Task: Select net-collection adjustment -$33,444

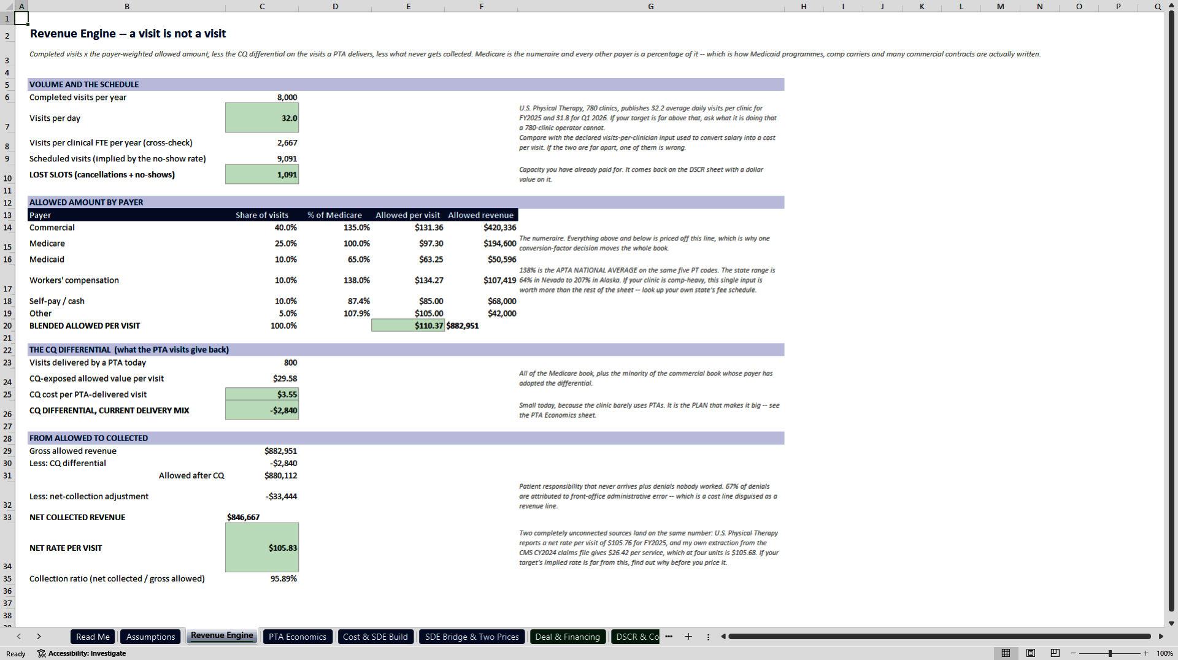Action: [x=262, y=496]
